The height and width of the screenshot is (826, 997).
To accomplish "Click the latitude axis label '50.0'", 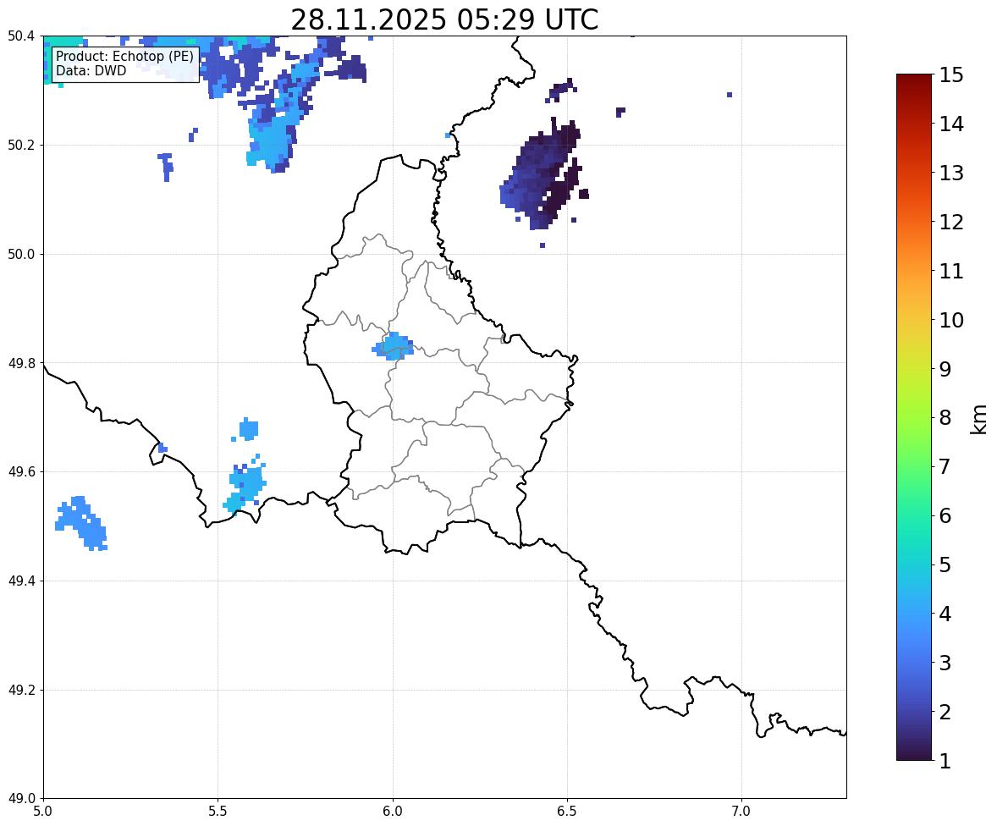I will (20, 255).
